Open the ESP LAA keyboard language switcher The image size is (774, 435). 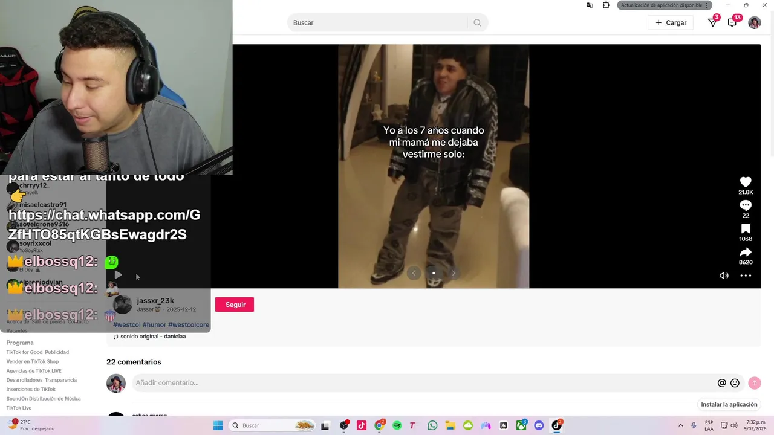pyautogui.click(x=709, y=425)
